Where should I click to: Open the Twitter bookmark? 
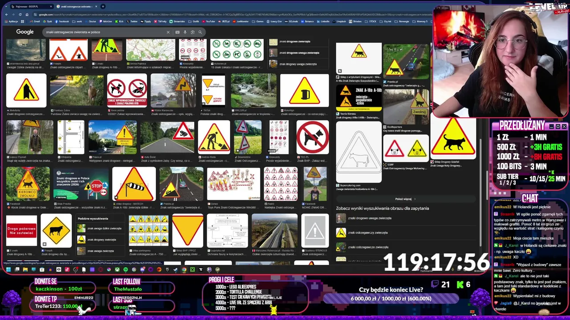[132, 21]
